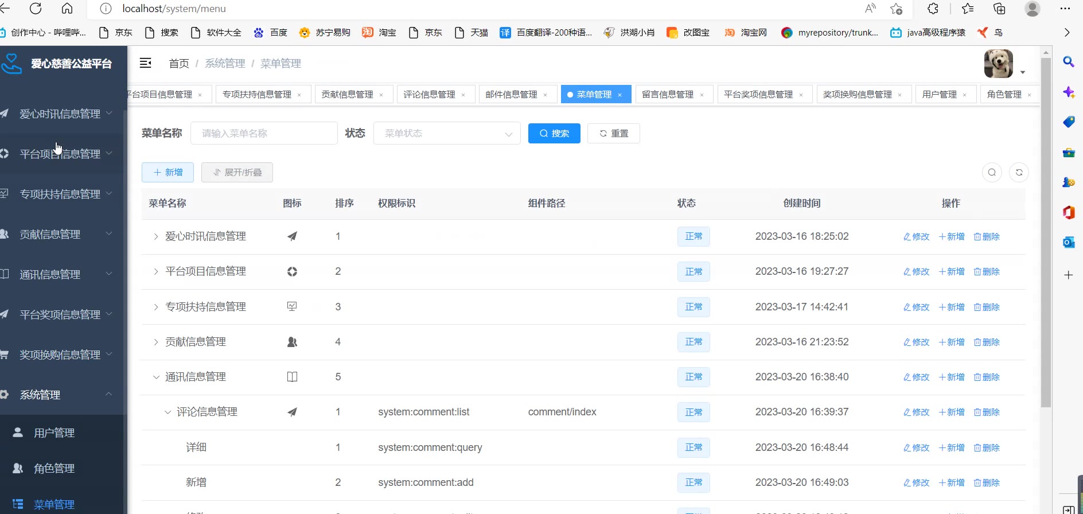Click the read aloud icon in address bar
The height and width of the screenshot is (514, 1083).
tap(870, 9)
